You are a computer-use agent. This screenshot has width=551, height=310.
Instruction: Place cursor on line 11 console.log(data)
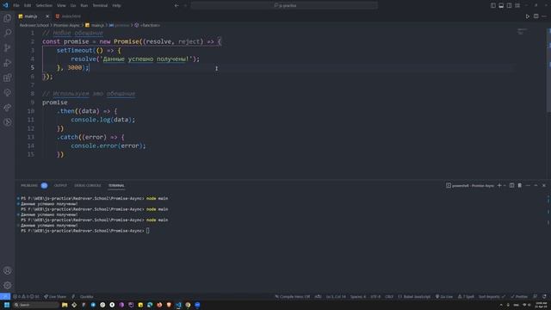pyautogui.click(x=103, y=120)
